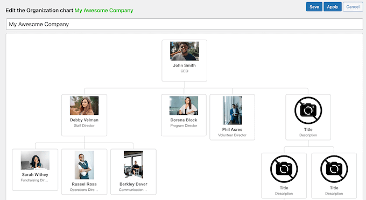Select Russel Ross's photo

point(85,165)
